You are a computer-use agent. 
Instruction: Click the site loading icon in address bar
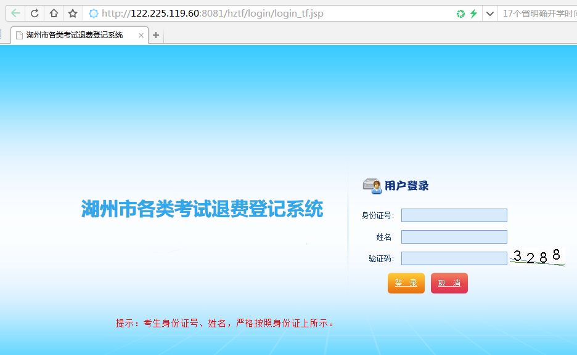[94, 14]
